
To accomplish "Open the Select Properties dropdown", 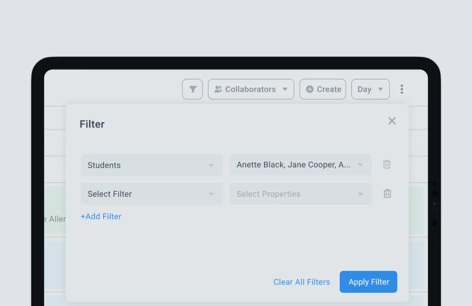I will pyautogui.click(x=293, y=194).
